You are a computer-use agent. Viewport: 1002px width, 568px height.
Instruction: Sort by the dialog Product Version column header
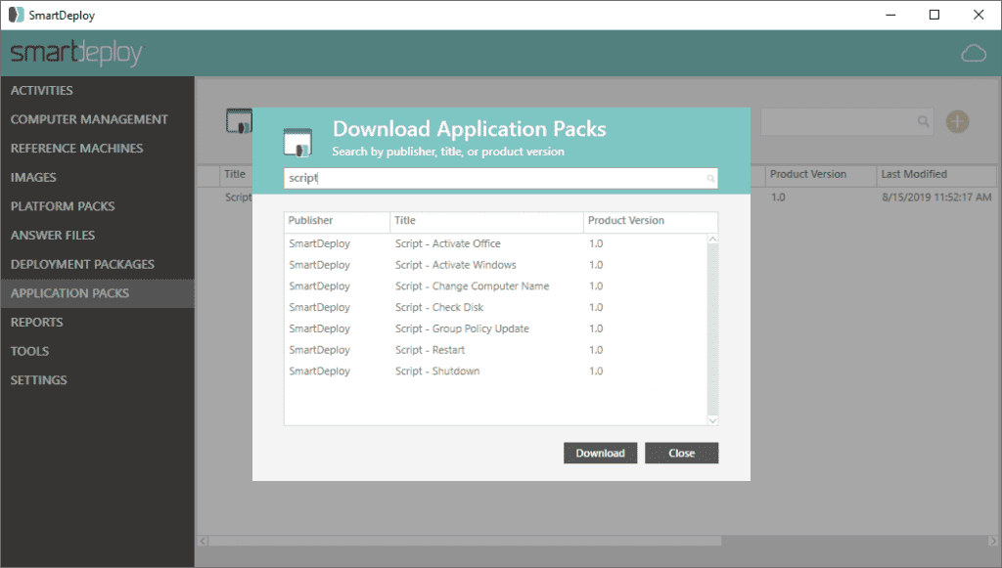click(x=651, y=221)
